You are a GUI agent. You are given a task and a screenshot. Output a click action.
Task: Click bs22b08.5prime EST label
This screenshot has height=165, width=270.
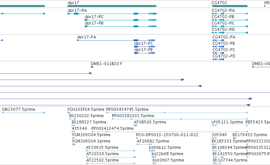168,154
